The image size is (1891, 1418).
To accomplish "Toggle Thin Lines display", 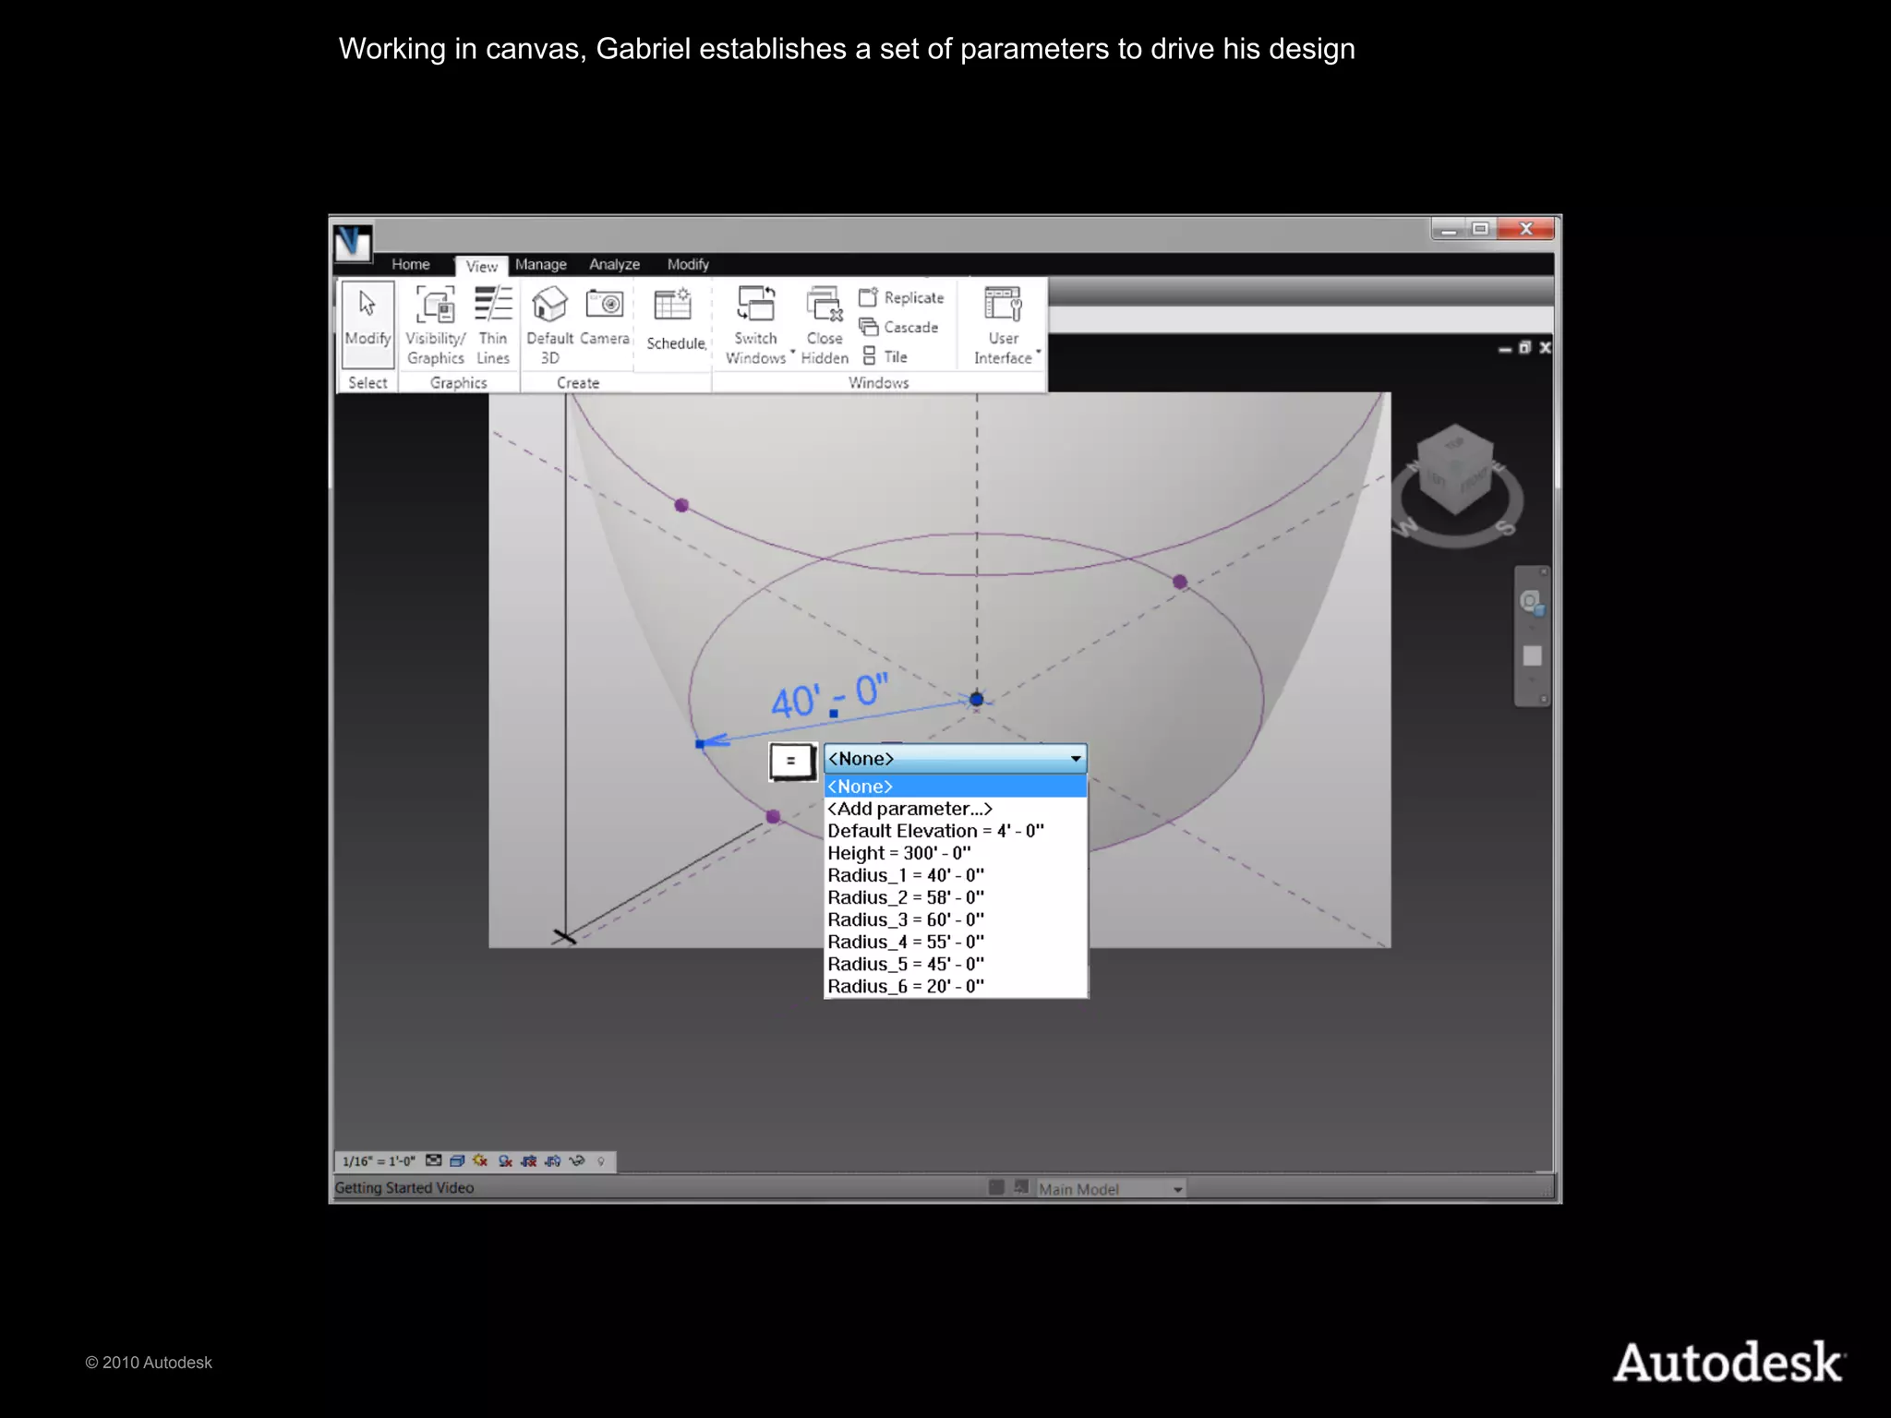I will pos(493,325).
